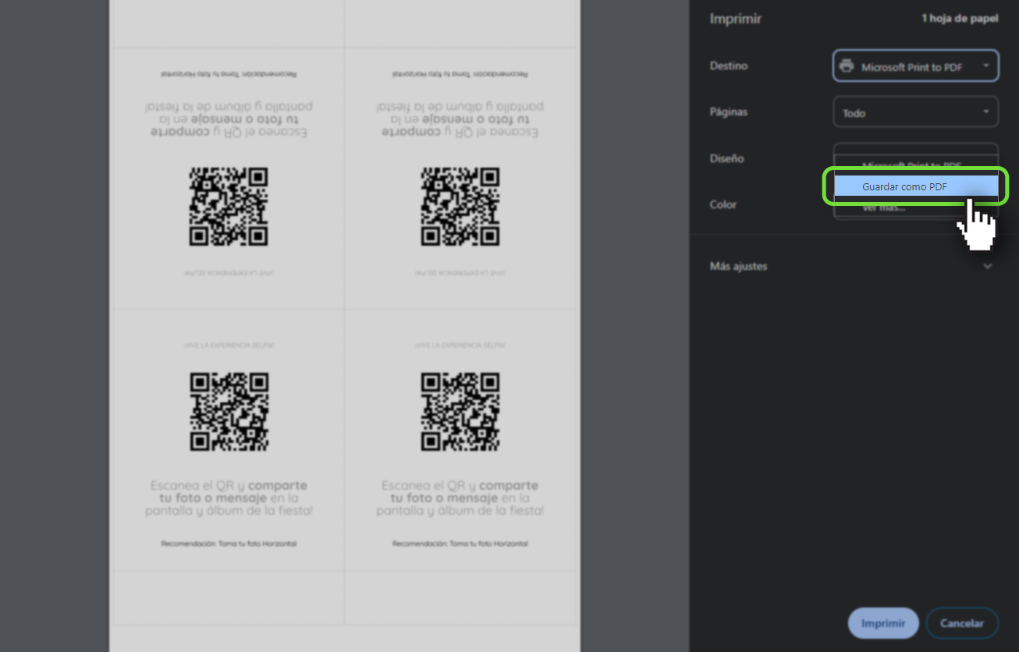Click top-right QR code in preview

460,207
